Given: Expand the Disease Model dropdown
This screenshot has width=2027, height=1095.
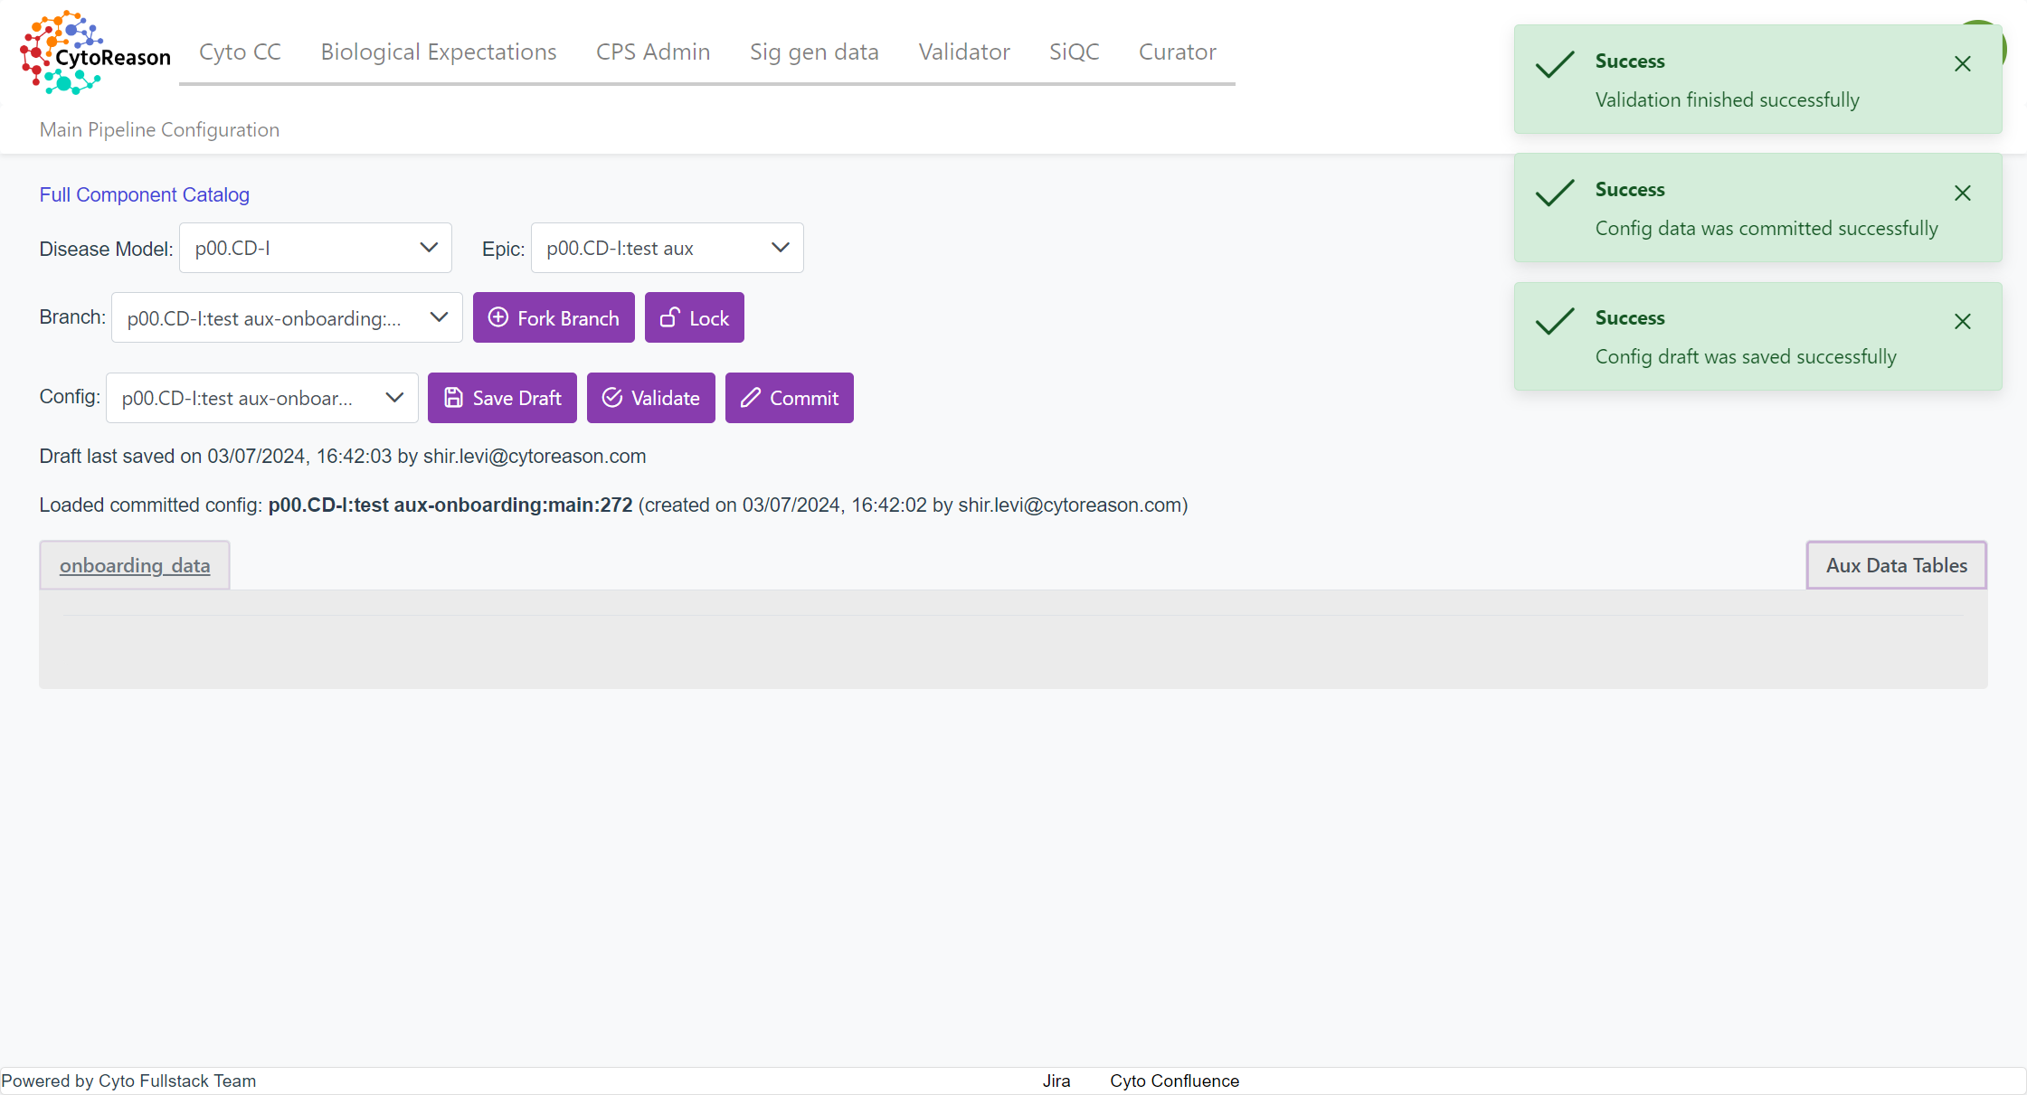Looking at the screenshot, I should click(315, 248).
